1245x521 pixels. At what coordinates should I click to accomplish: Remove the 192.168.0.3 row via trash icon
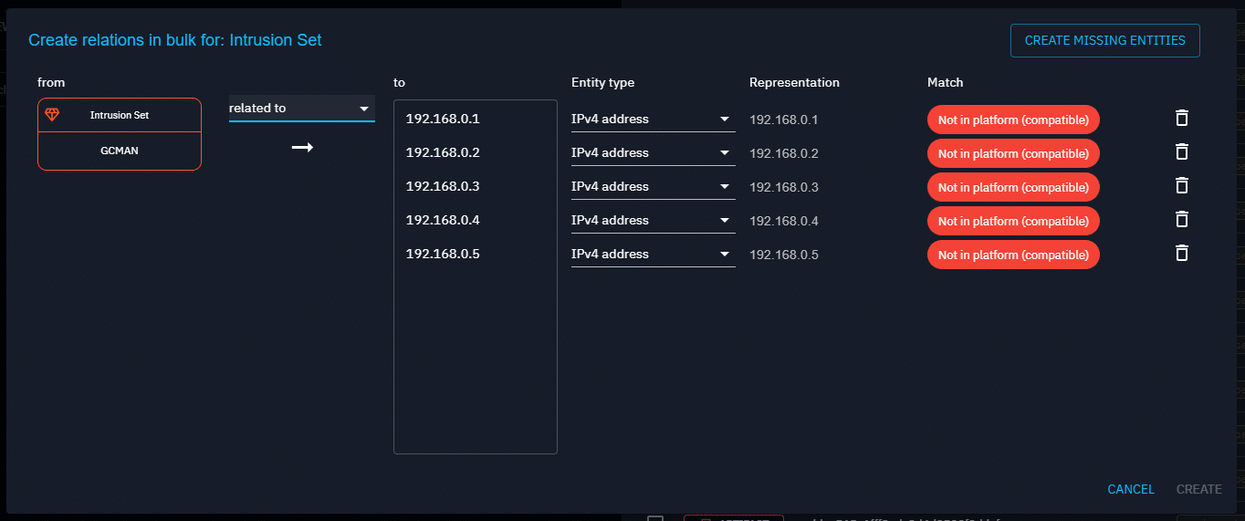pyautogui.click(x=1181, y=185)
